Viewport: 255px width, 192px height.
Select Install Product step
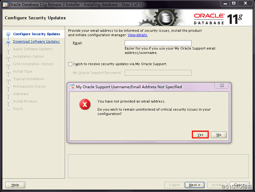pyautogui.click(x=25, y=101)
